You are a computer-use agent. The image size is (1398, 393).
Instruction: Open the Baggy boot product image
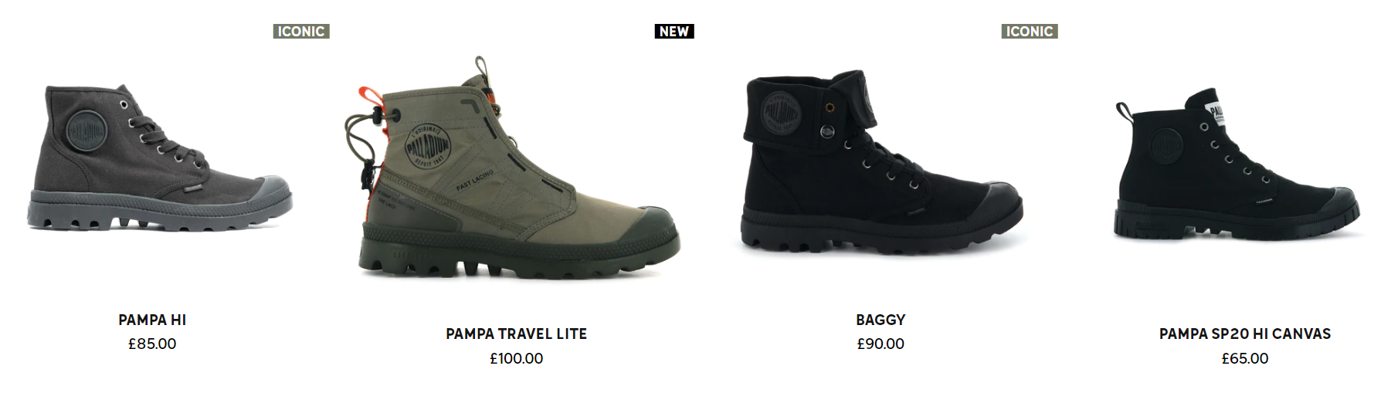pos(881,163)
